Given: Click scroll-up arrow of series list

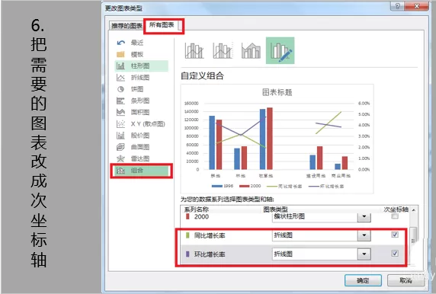Looking at the screenshot, I should point(414,210).
